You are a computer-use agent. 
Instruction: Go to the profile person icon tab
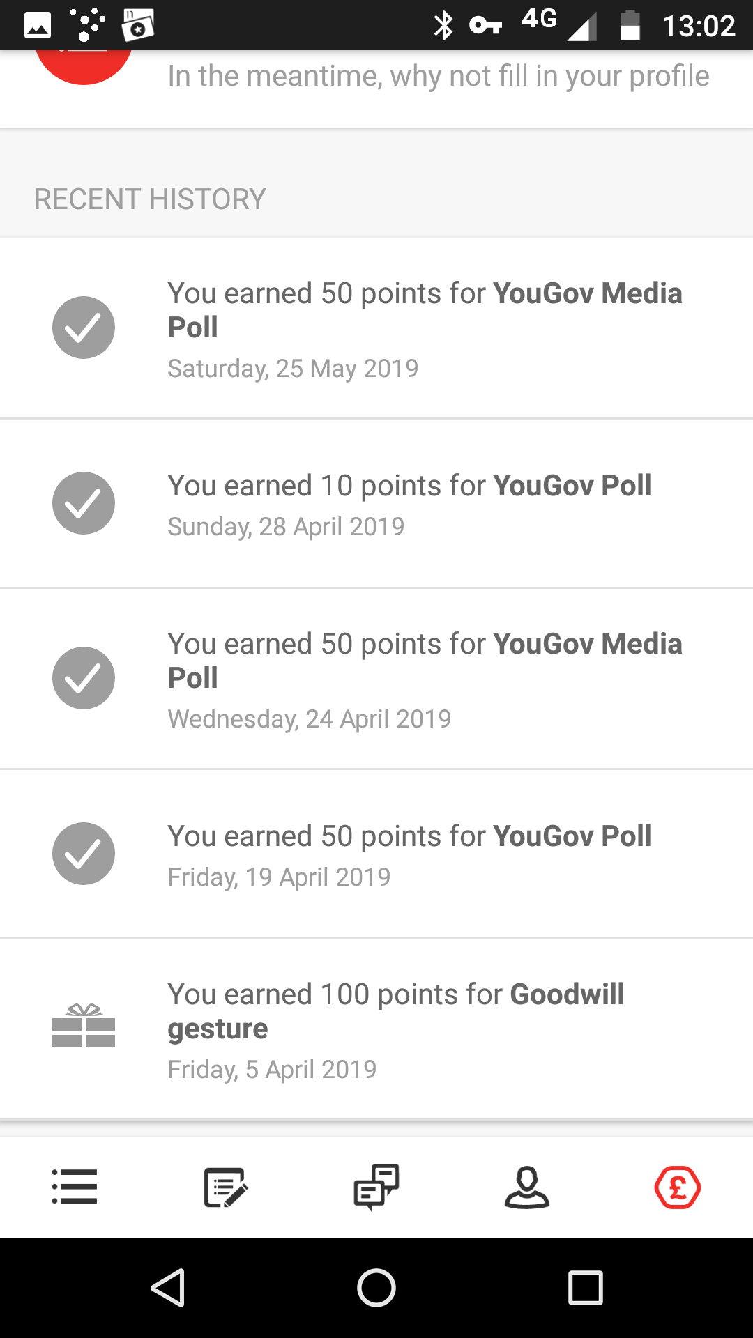[527, 1186]
